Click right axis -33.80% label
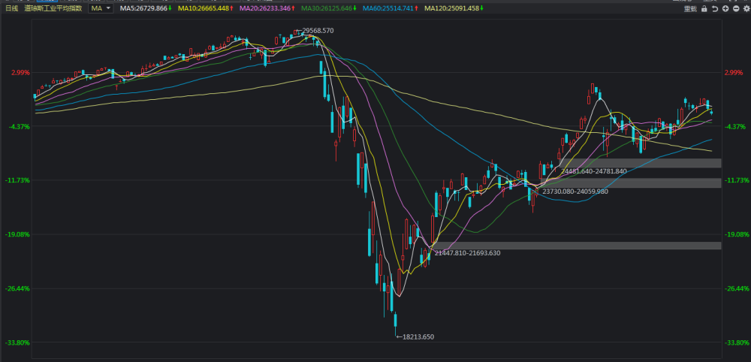This screenshot has width=751, height=362. click(737, 342)
